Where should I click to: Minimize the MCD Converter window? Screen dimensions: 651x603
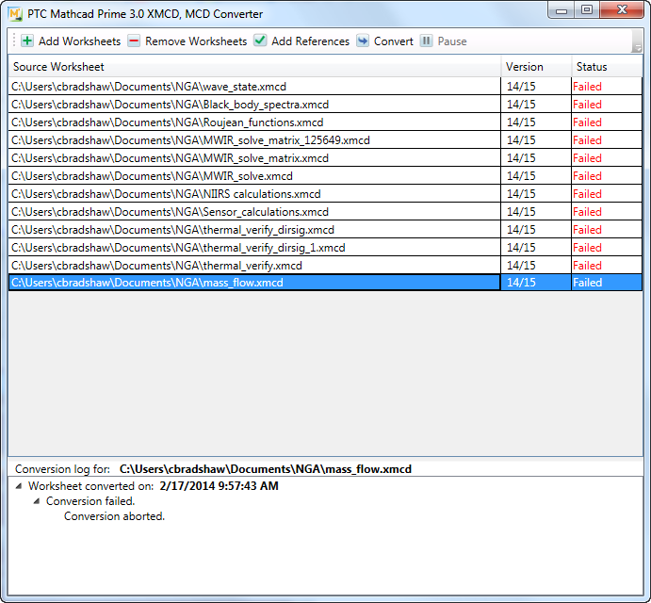561,10
